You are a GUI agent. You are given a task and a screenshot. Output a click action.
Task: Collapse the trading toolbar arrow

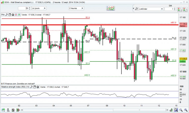[133, 8]
